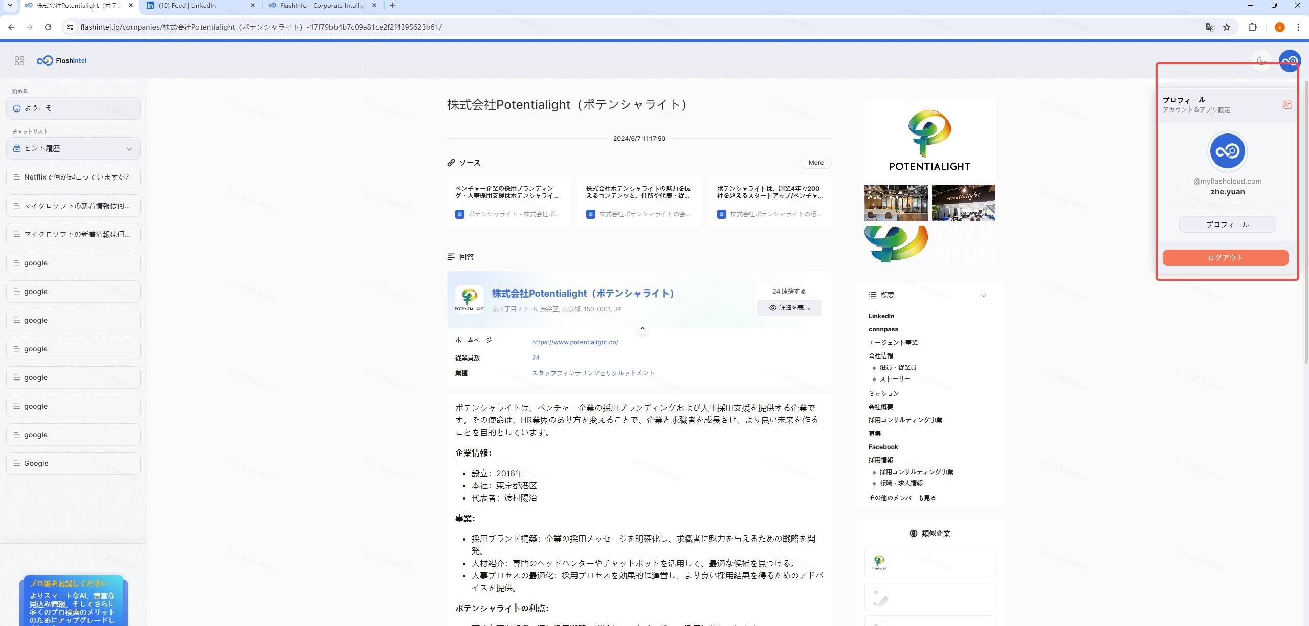
Task: Open Chrome profile avatar
Action: point(1279,27)
